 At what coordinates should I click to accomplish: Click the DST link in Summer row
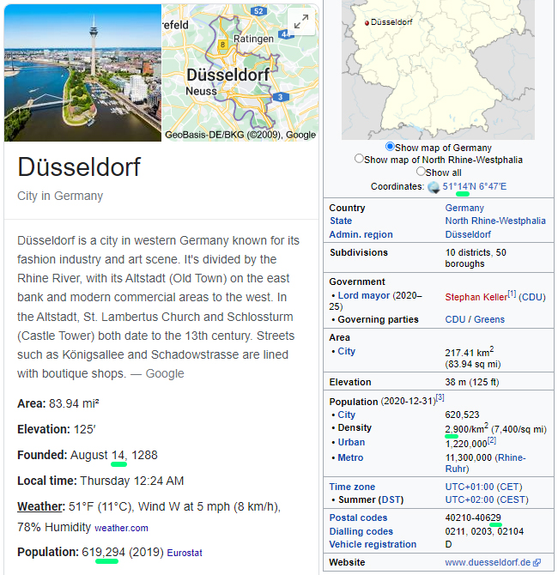(x=391, y=499)
